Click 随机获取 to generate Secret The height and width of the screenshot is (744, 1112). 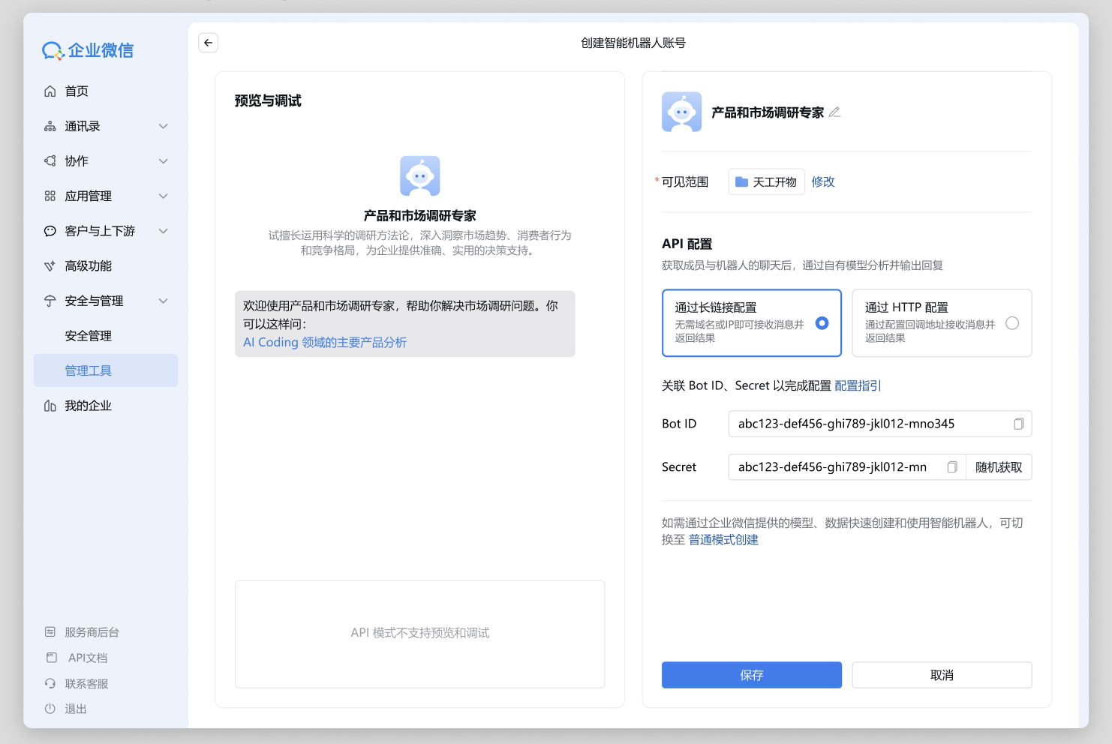998,467
